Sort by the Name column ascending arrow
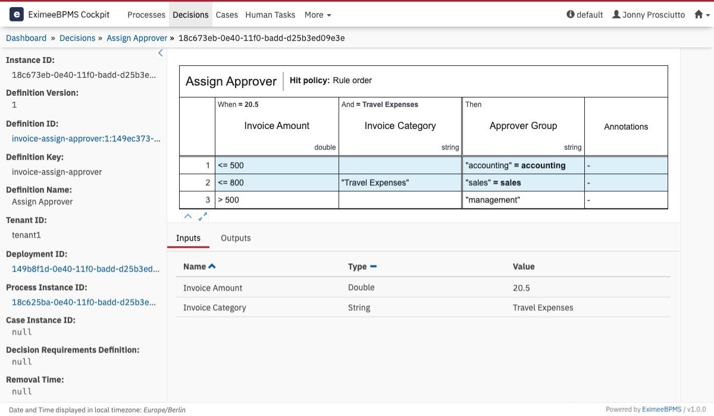The image size is (714, 416). [212, 266]
